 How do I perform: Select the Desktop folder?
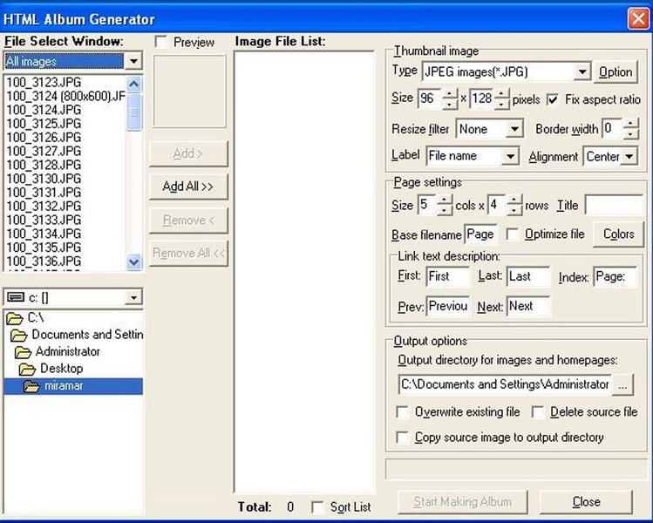(x=51, y=369)
